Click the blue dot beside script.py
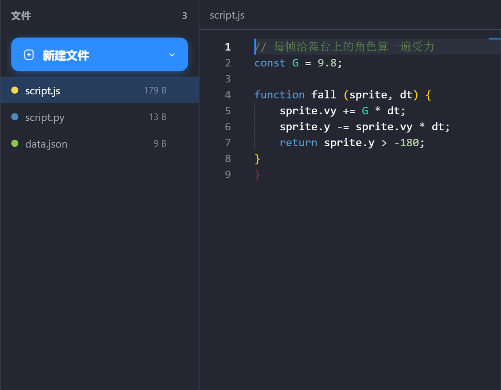 pyautogui.click(x=15, y=117)
